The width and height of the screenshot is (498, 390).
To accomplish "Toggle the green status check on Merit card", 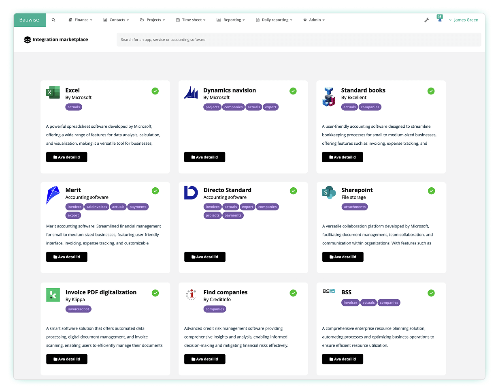I will pyautogui.click(x=155, y=191).
